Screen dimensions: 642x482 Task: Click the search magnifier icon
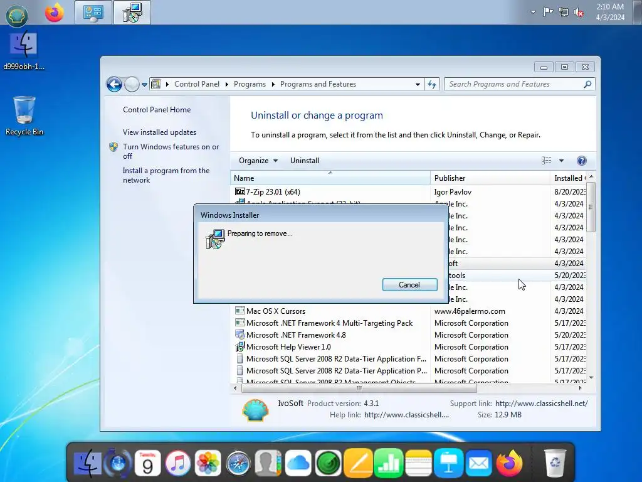click(x=587, y=84)
